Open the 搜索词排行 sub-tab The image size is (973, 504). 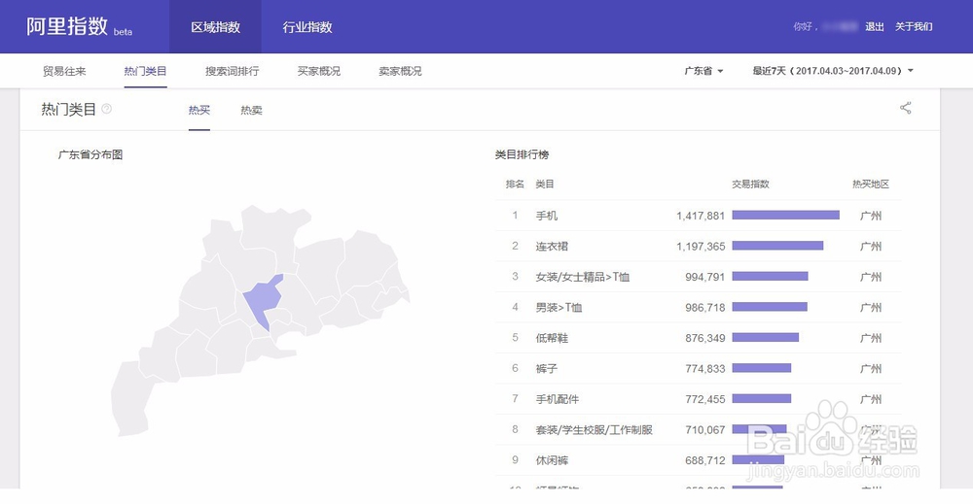(x=233, y=71)
